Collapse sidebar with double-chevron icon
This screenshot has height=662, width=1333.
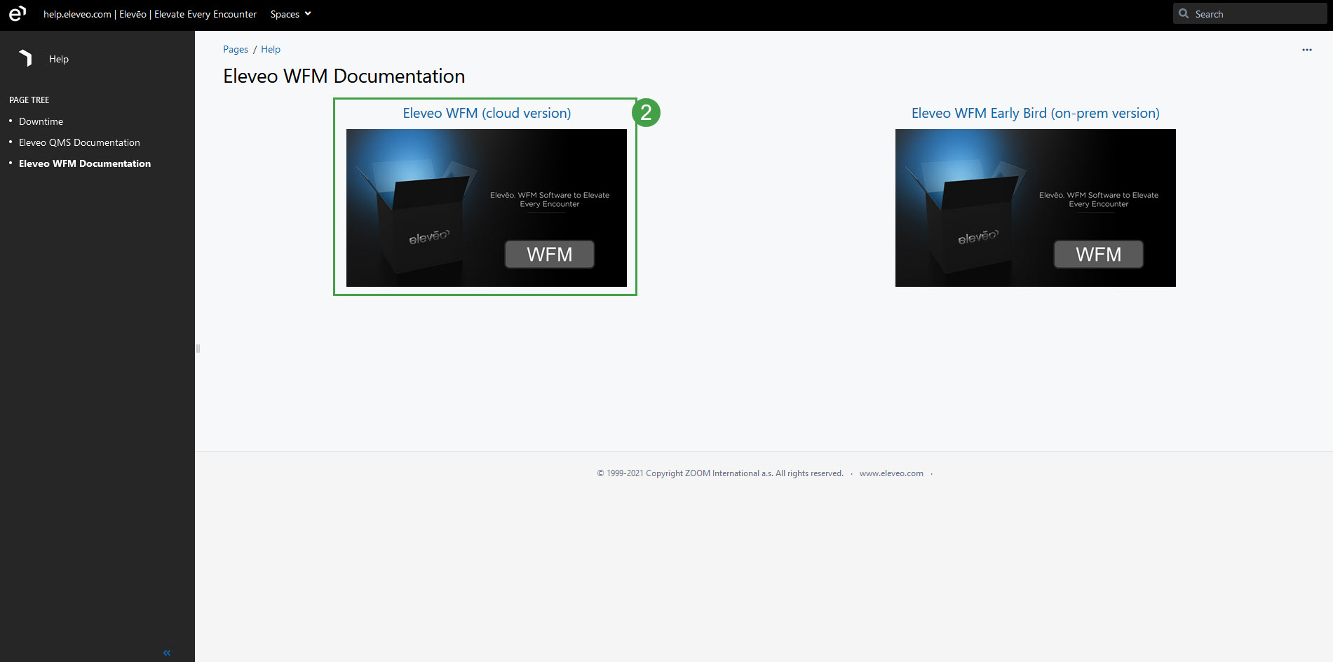pyautogui.click(x=167, y=652)
